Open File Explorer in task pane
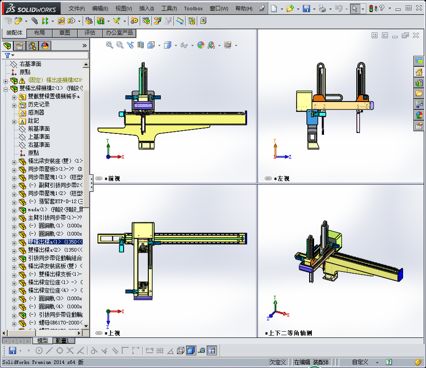The image size is (426, 368). (419, 93)
